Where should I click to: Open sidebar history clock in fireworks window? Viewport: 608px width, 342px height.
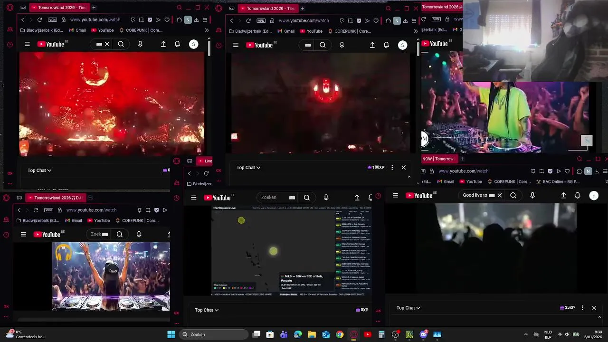coord(10,45)
